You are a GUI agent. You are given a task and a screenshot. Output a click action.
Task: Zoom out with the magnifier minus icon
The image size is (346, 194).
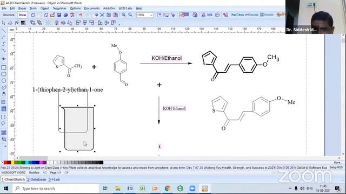[x=130, y=15]
